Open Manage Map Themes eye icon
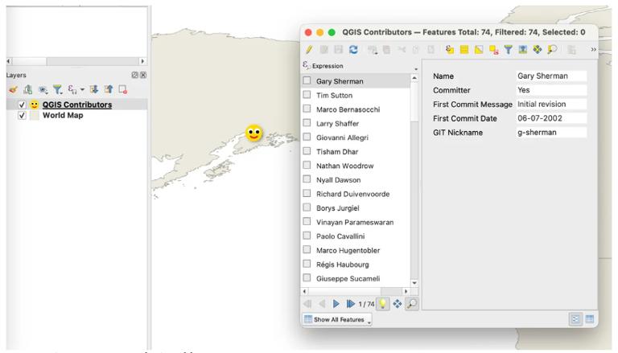This screenshot has width=618, height=353. (43, 90)
